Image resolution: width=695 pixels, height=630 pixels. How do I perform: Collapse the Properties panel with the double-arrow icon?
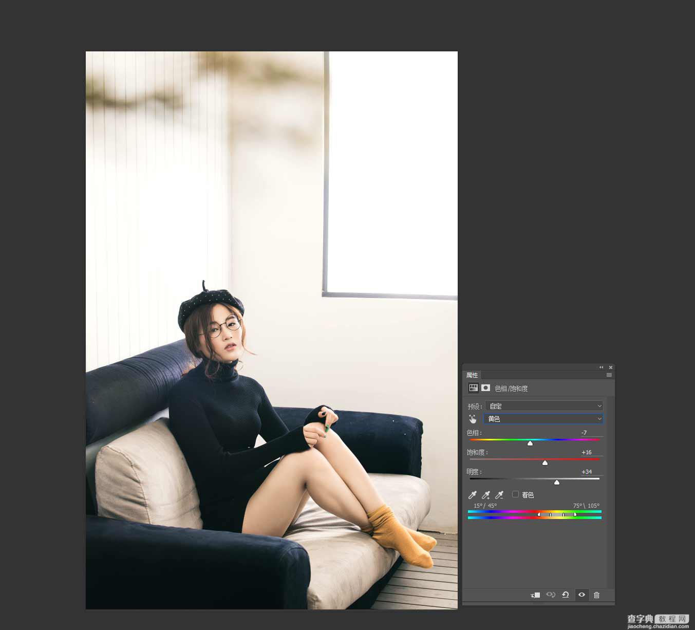click(602, 367)
